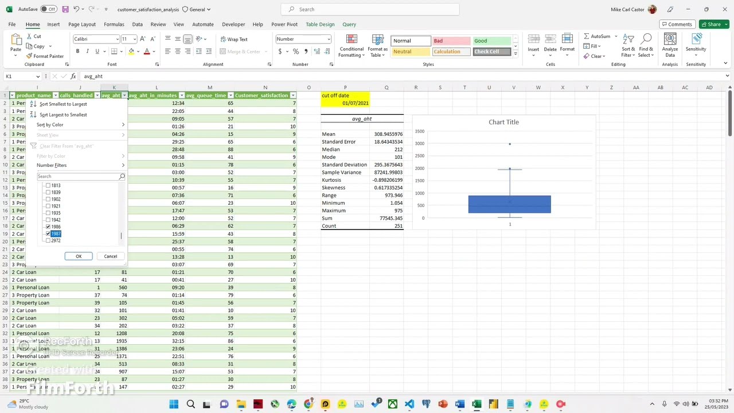Viewport: 734px width, 413px height.
Task: Open Customer_satisfaction filter dropdown
Action: (x=293, y=95)
